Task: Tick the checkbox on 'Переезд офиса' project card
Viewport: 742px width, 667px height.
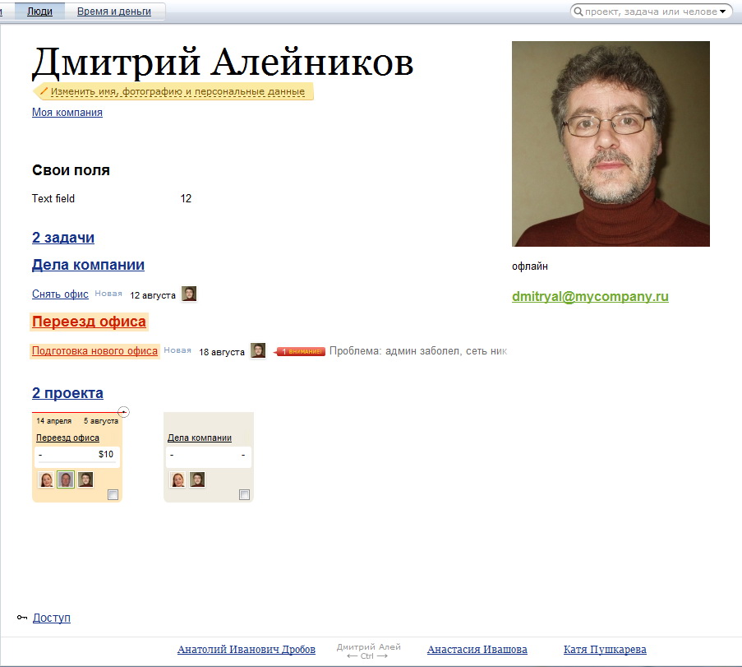Action: coord(113,494)
